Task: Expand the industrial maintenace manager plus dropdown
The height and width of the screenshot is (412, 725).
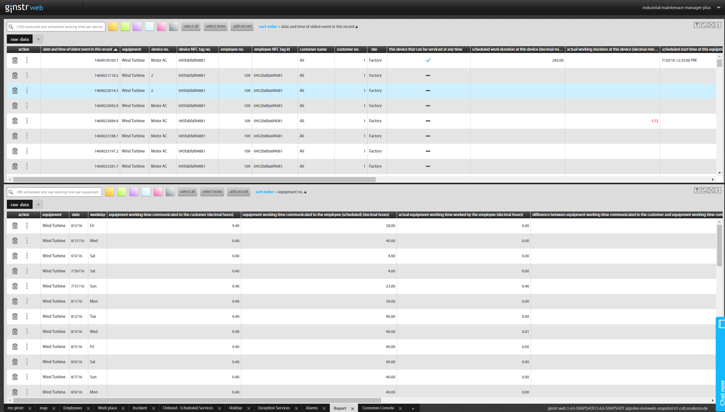Action: coord(718,8)
